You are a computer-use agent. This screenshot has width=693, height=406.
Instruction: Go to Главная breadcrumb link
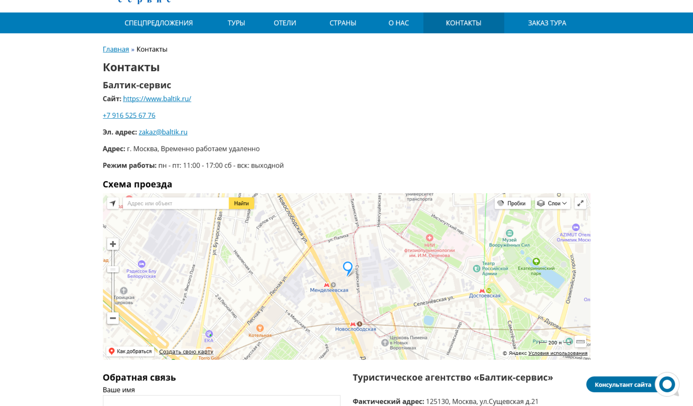[116, 49]
